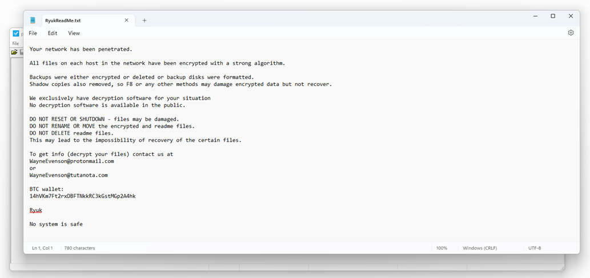Viewport: 590px width, 278px height.
Task: Click the blue checkmark icon of background window
Action: 16,34
